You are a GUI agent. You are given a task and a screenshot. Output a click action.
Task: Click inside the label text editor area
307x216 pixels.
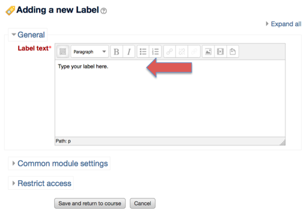coord(170,98)
